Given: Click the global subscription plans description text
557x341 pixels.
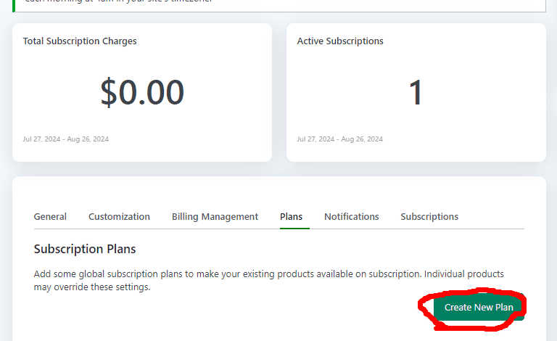Looking at the screenshot, I should pyautogui.click(x=268, y=280).
